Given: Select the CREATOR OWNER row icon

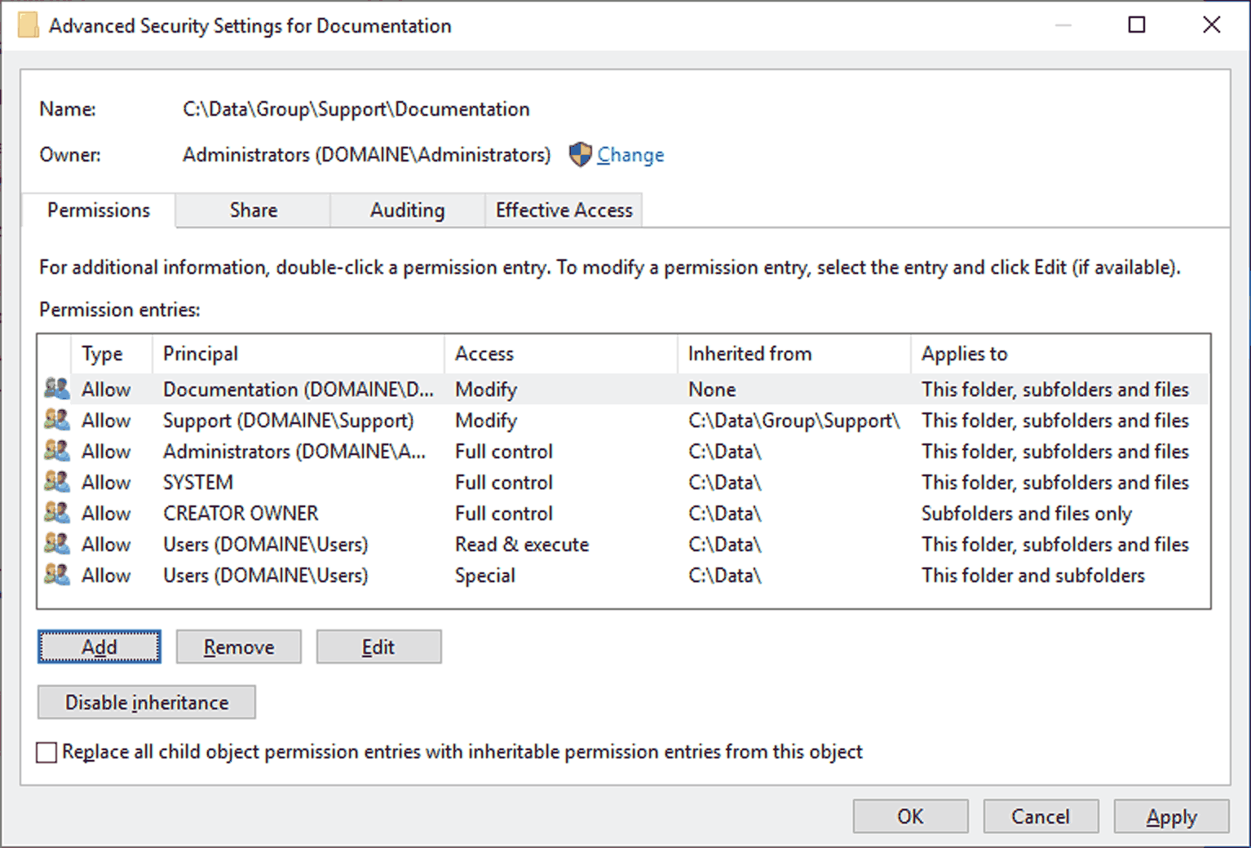Looking at the screenshot, I should click(x=56, y=512).
